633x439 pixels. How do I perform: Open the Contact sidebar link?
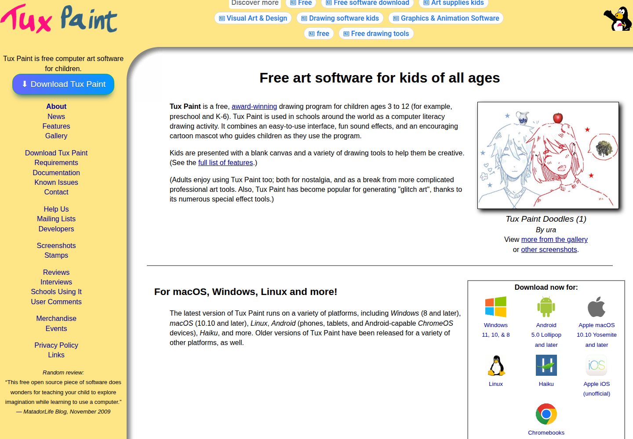click(x=56, y=192)
